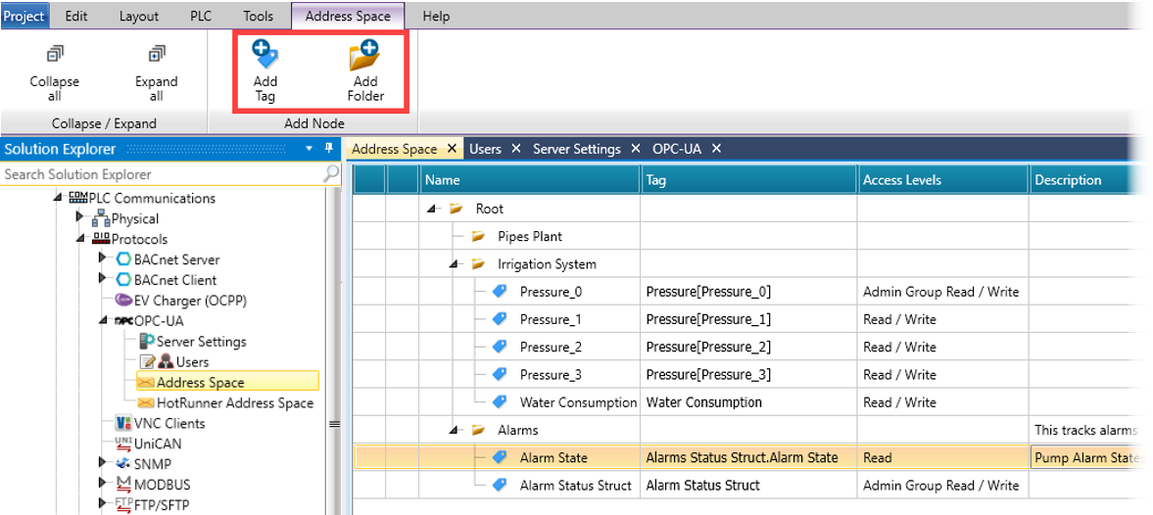Viewport: 1153px width, 515px height.
Task: Collapse the Irrigation System folder
Action: 454,264
